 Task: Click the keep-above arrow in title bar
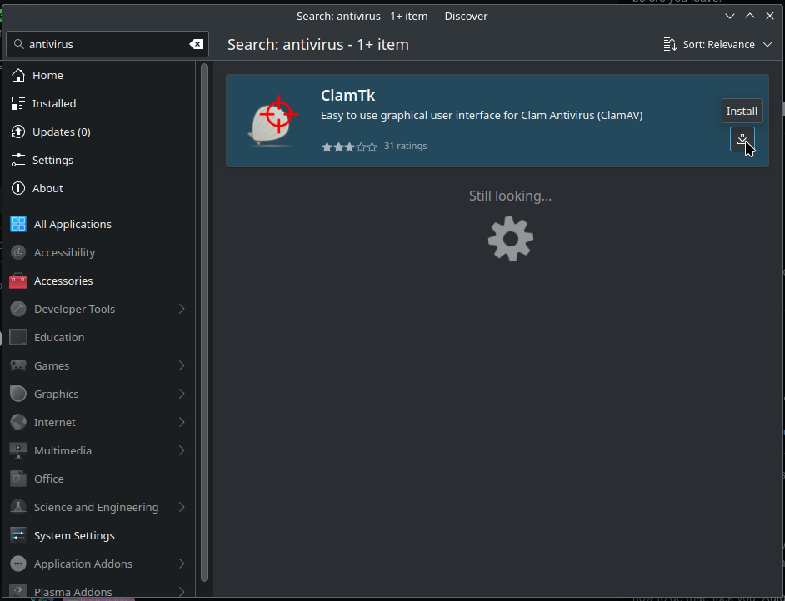pos(750,16)
